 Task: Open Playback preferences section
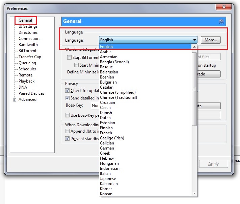pos(26,81)
